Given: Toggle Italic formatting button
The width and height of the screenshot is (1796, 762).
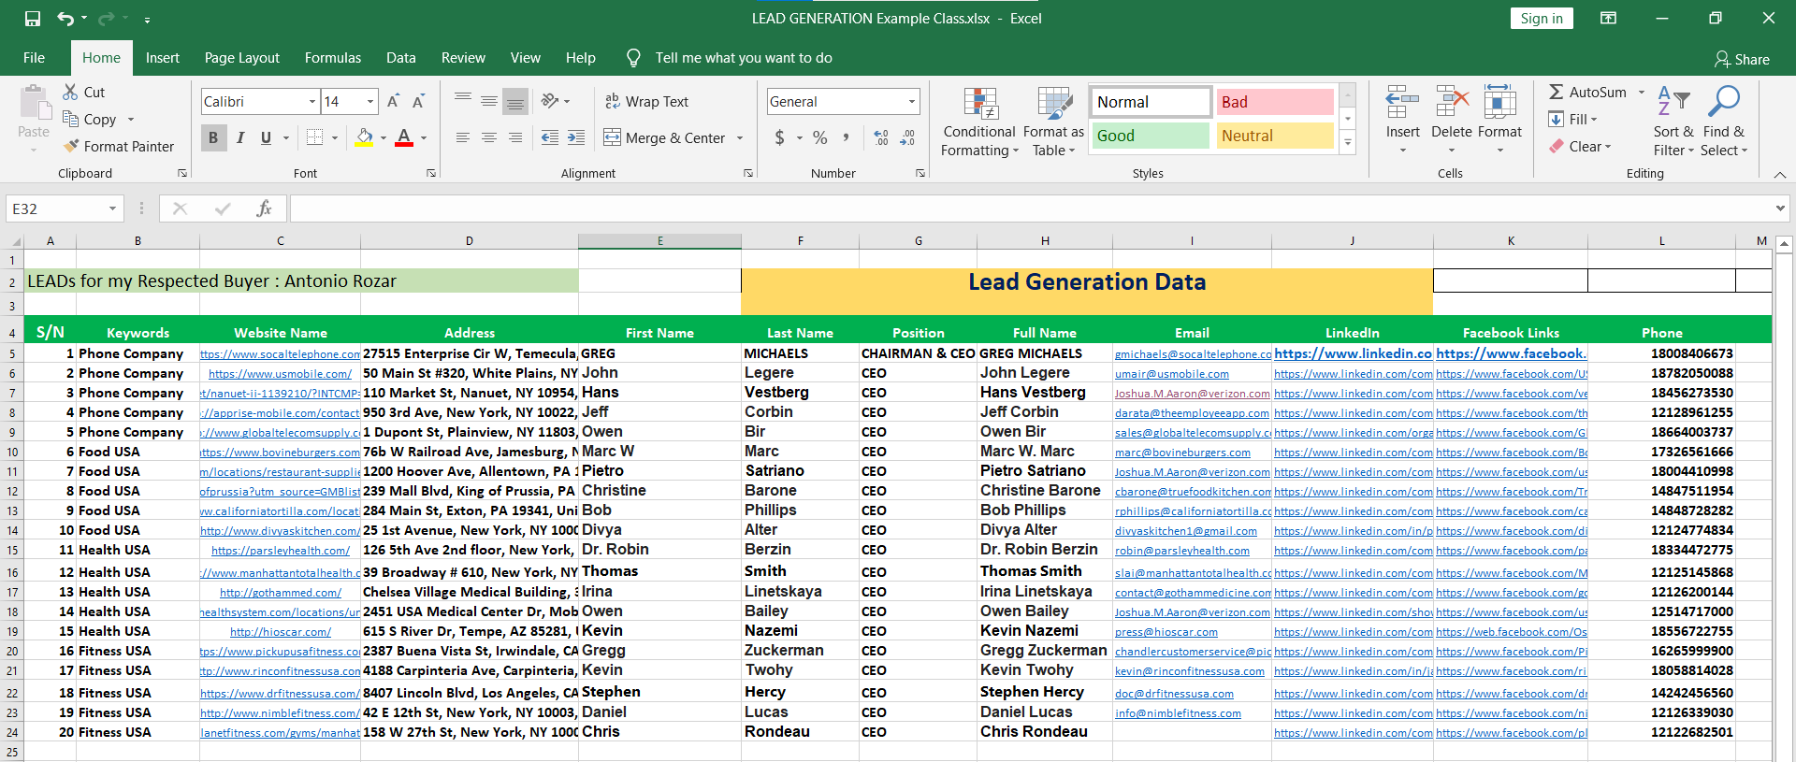Looking at the screenshot, I should click(x=240, y=138).
